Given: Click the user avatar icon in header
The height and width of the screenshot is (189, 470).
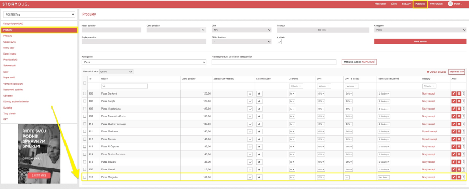Looking at the screenshot, I should point(450,4).
